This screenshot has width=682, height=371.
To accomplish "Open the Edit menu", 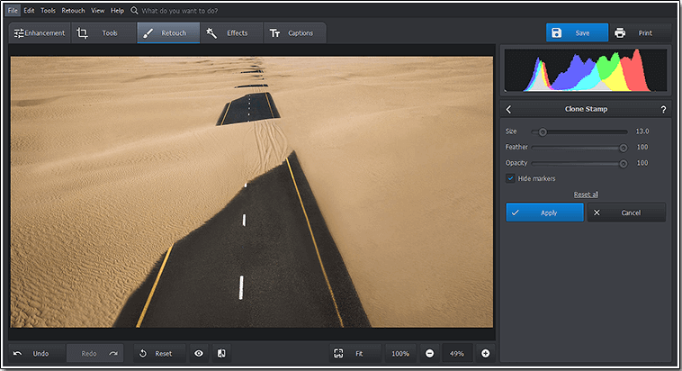I will (x=29, y=11).
